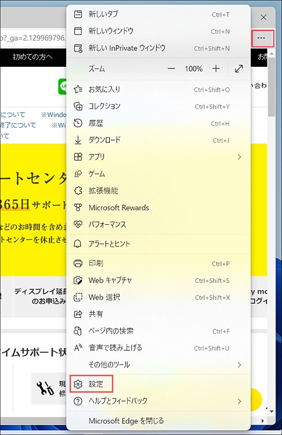Click the Games icon
The height and width of the screenshot is (435, 282).
78,174
